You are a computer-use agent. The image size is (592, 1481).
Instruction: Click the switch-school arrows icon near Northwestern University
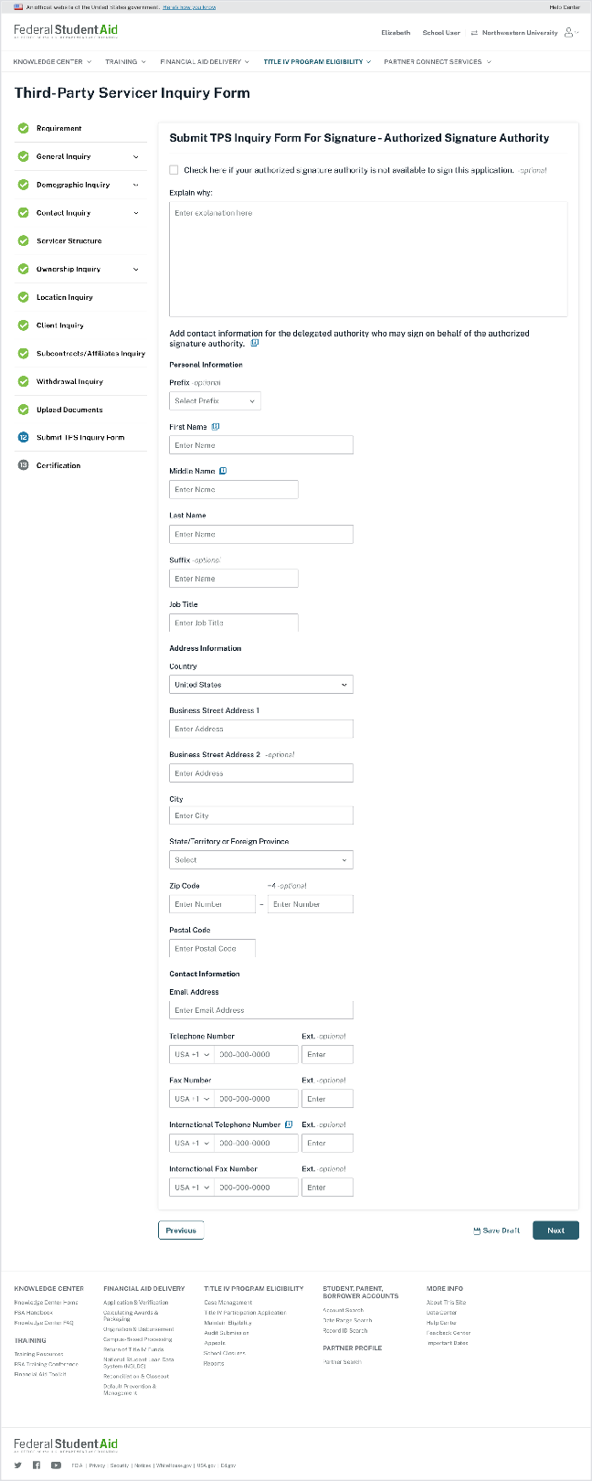[474, 33]
